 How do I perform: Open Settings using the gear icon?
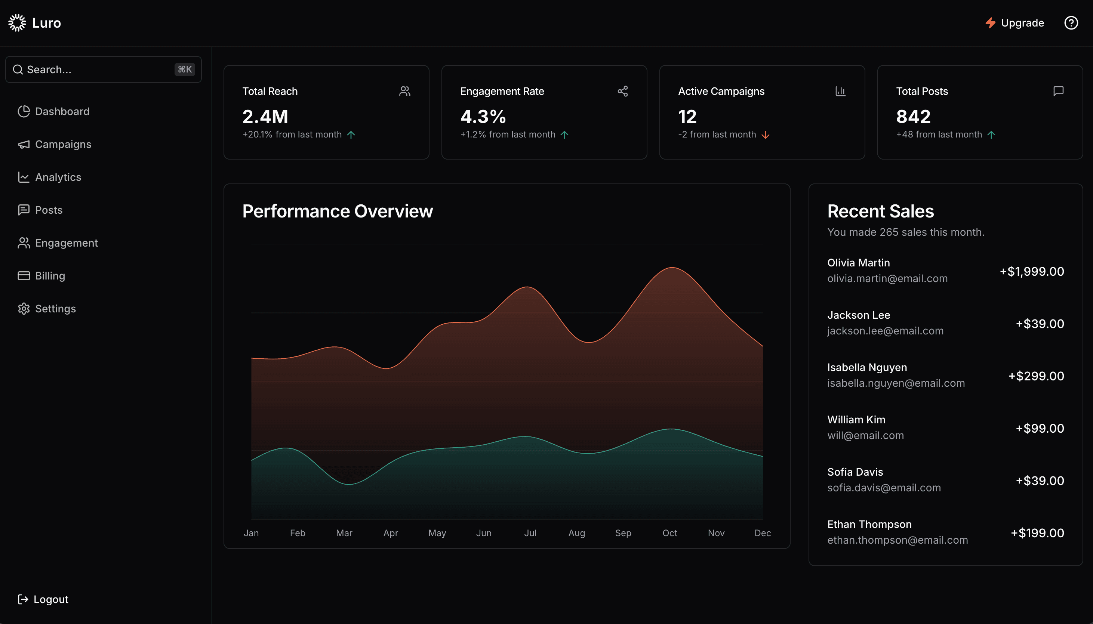pos(24,308)
